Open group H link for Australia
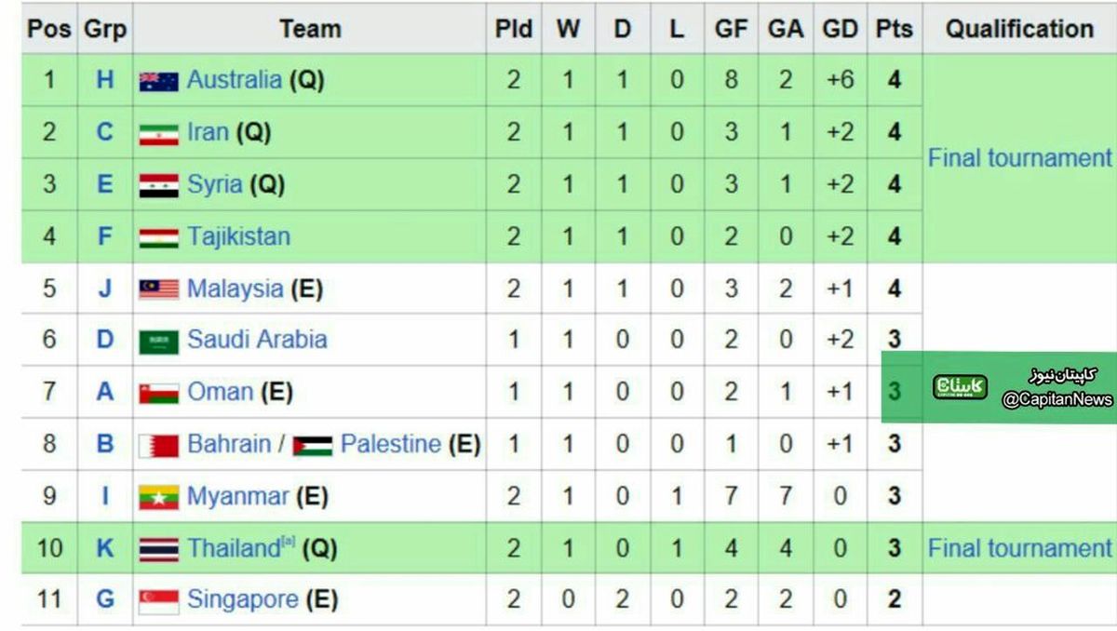The image size is (1117, 631). click(104, 80)
